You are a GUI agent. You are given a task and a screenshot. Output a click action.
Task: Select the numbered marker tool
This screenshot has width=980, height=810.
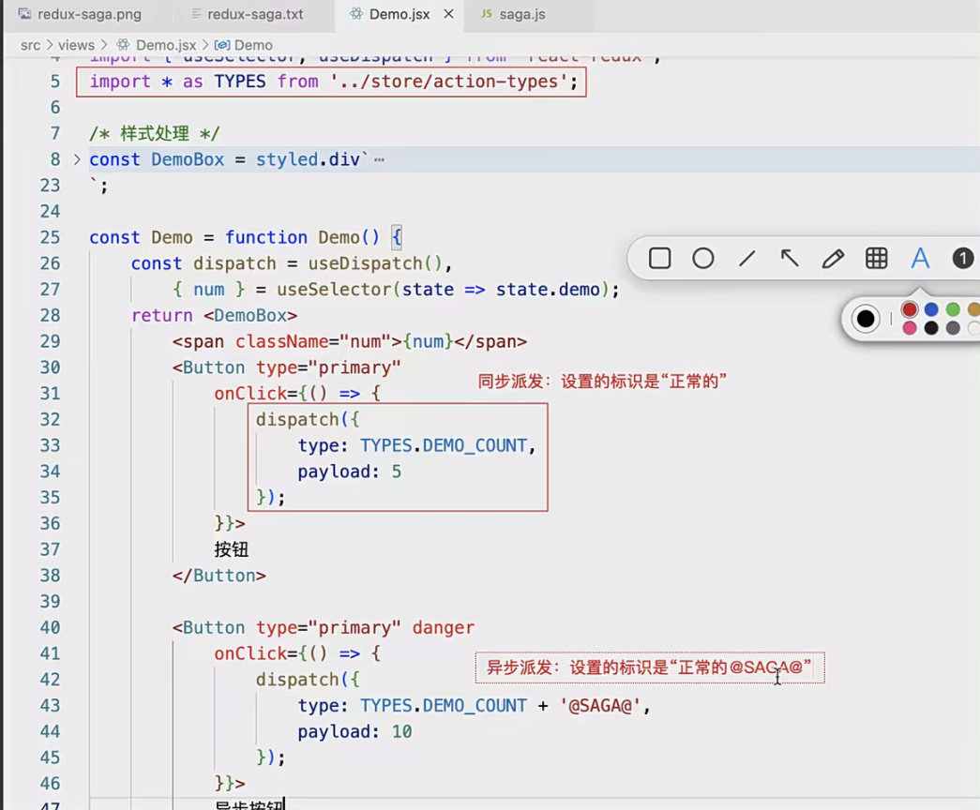(962, 259)
